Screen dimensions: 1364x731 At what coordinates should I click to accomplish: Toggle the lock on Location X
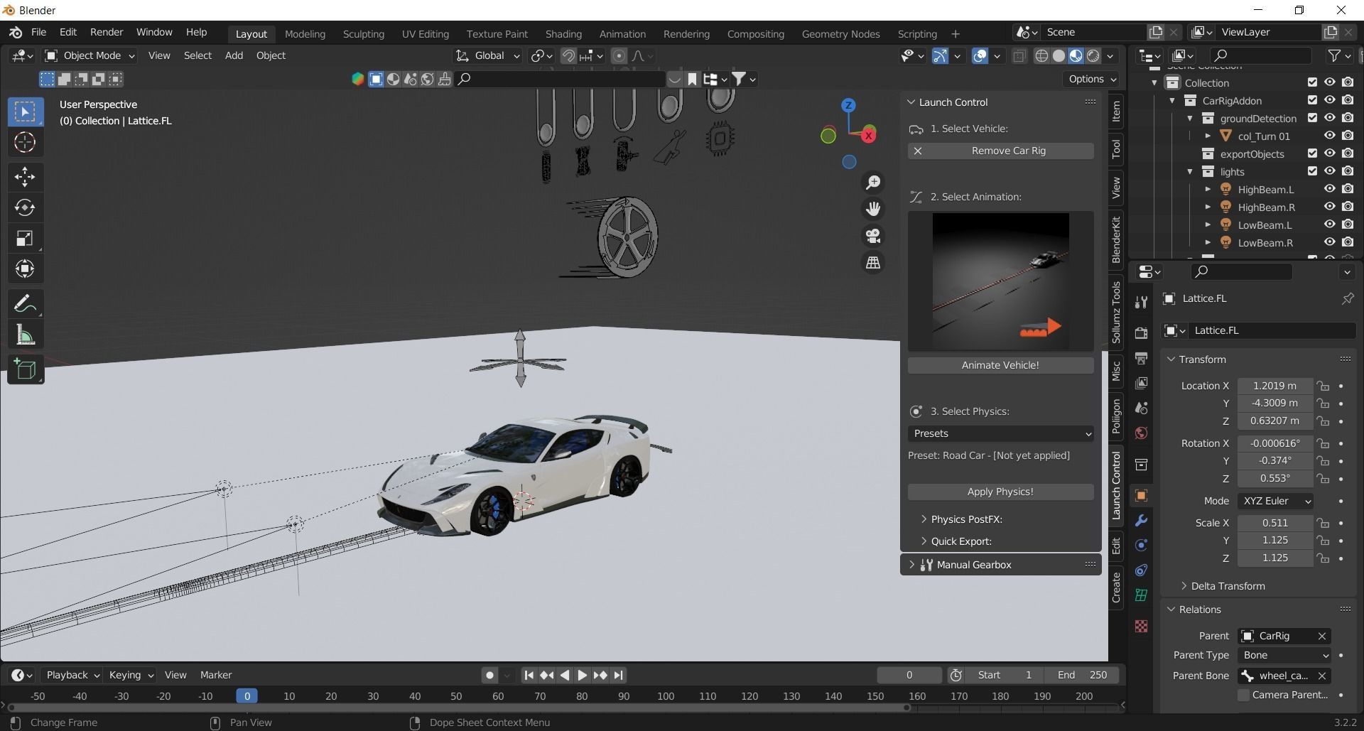click(x=1323, y=386)
